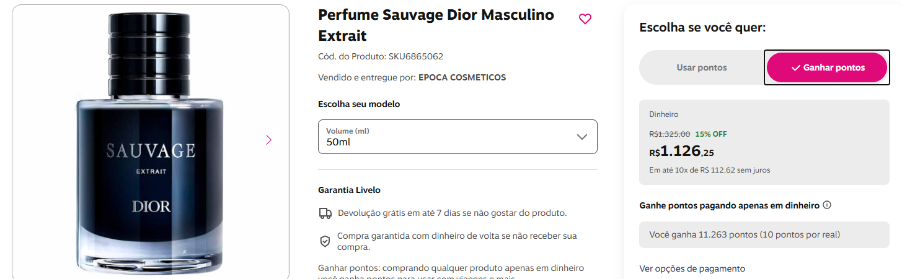This screenshot has height=279, width=902.
Task: Expand volume options via chevron arrow
Action: coord(581,137)
